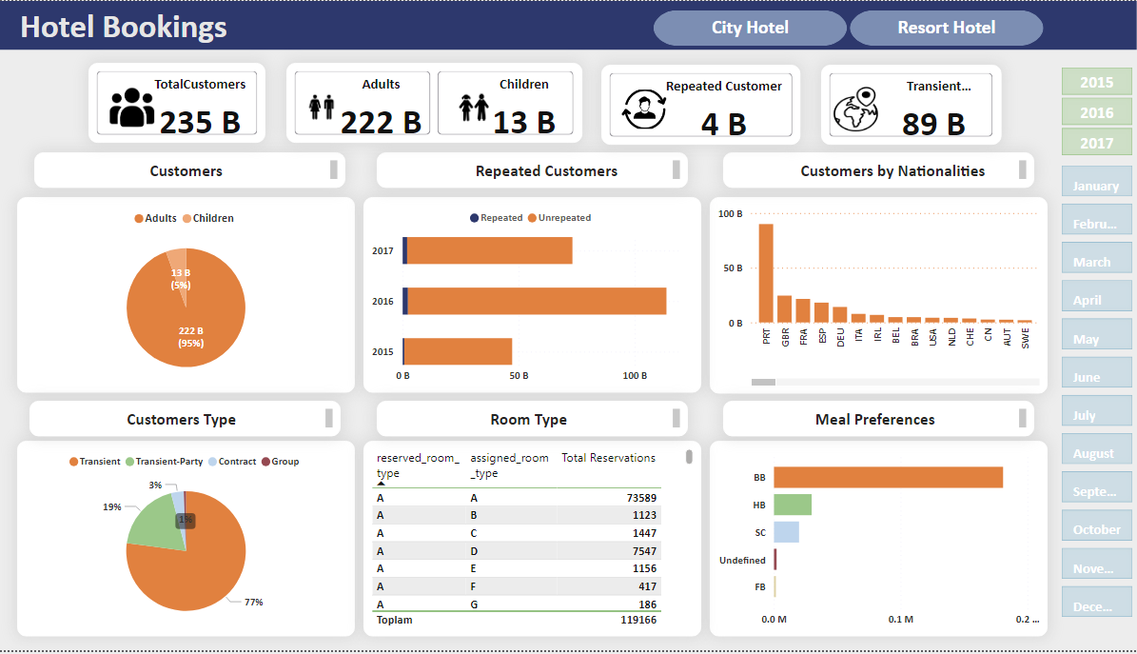Choose the December month slicer
The image size is (1137, 654).
pos(1096,601)
